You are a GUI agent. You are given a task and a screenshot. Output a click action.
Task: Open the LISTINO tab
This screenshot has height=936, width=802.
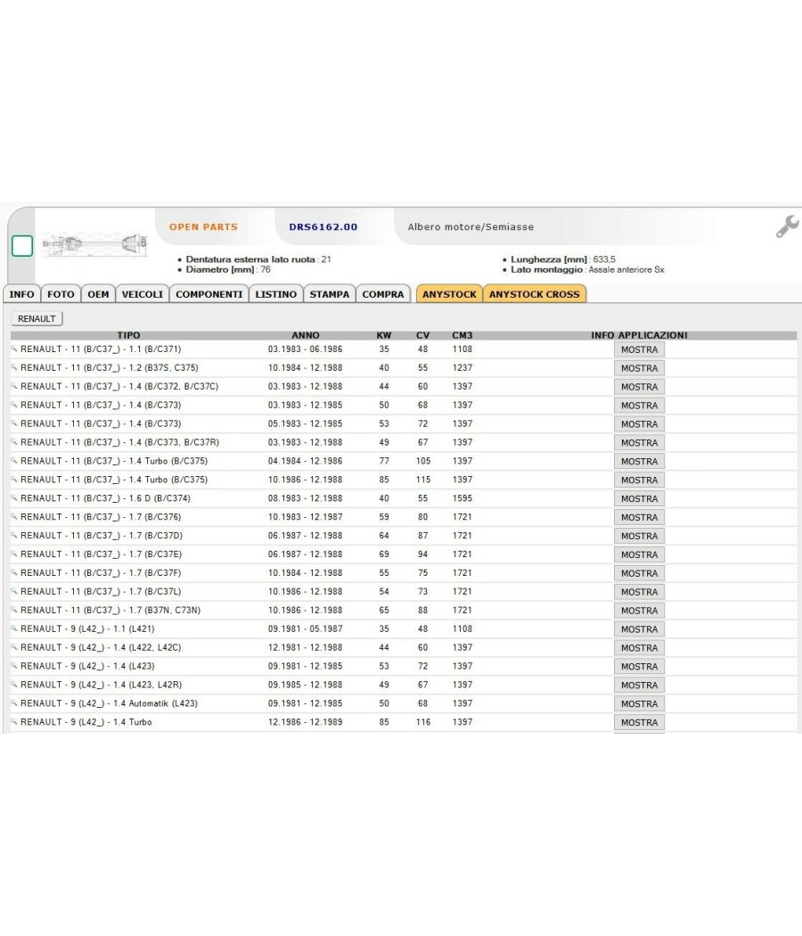(x=276, y=294)
